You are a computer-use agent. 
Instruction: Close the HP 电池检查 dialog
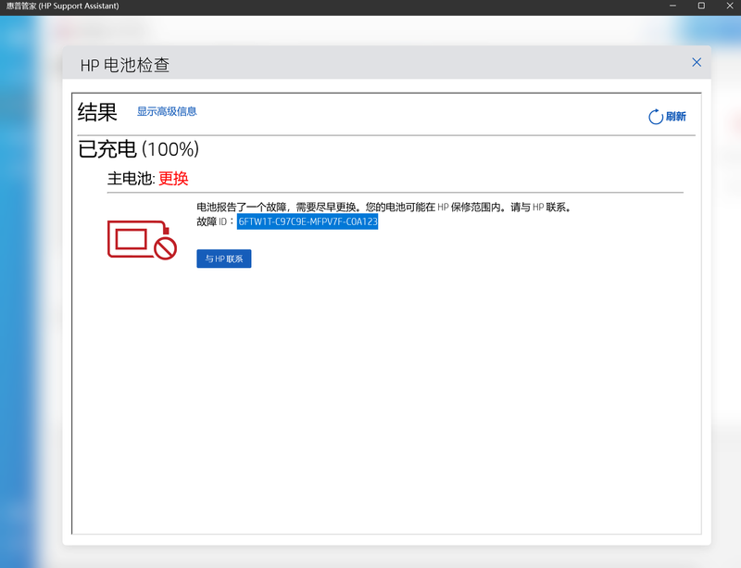(697, 62)
